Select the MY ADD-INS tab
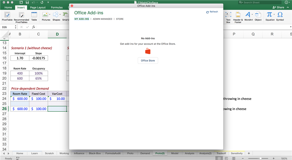The image size is (292, 160). coord(82,19)
